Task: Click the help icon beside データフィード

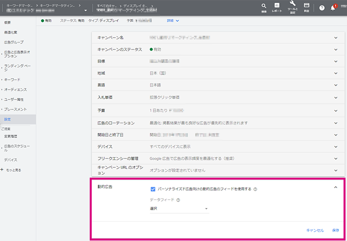Action: click(x=178, y=200)
